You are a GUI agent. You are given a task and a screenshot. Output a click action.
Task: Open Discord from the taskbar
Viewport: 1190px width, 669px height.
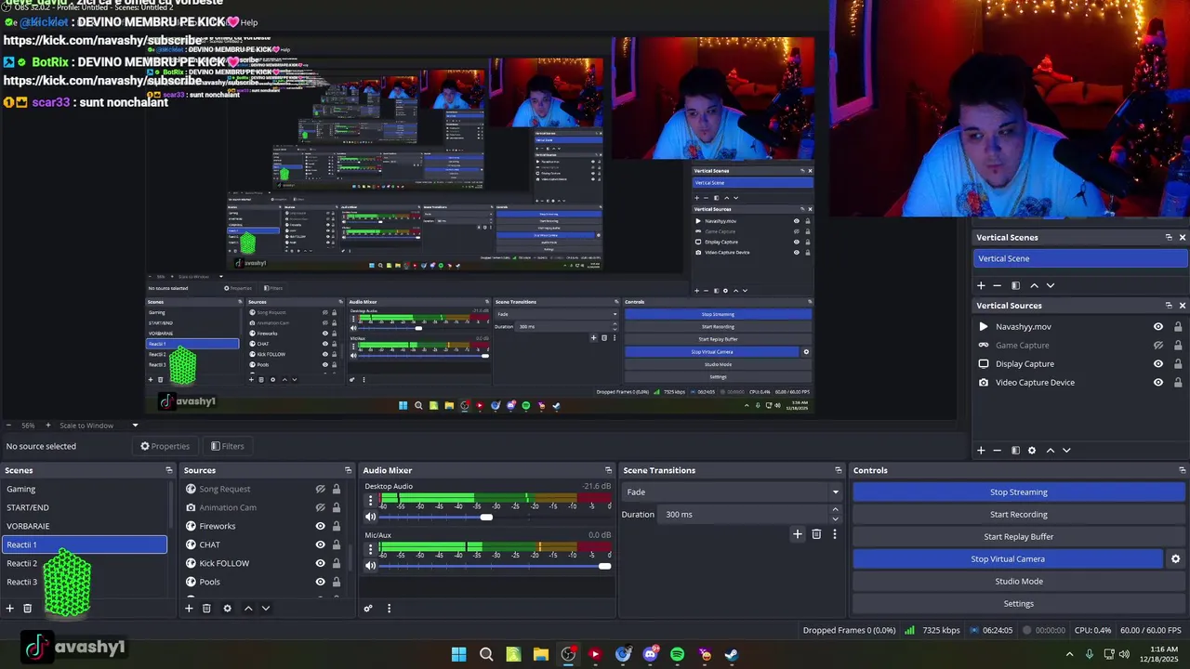[x=650, y=654]
